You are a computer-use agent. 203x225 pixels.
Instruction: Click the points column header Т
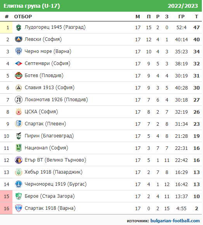point(196,17)
